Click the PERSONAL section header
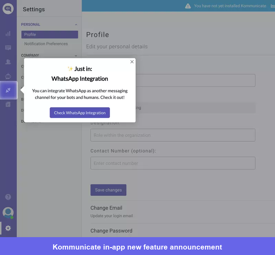 (x=31, y=24)
